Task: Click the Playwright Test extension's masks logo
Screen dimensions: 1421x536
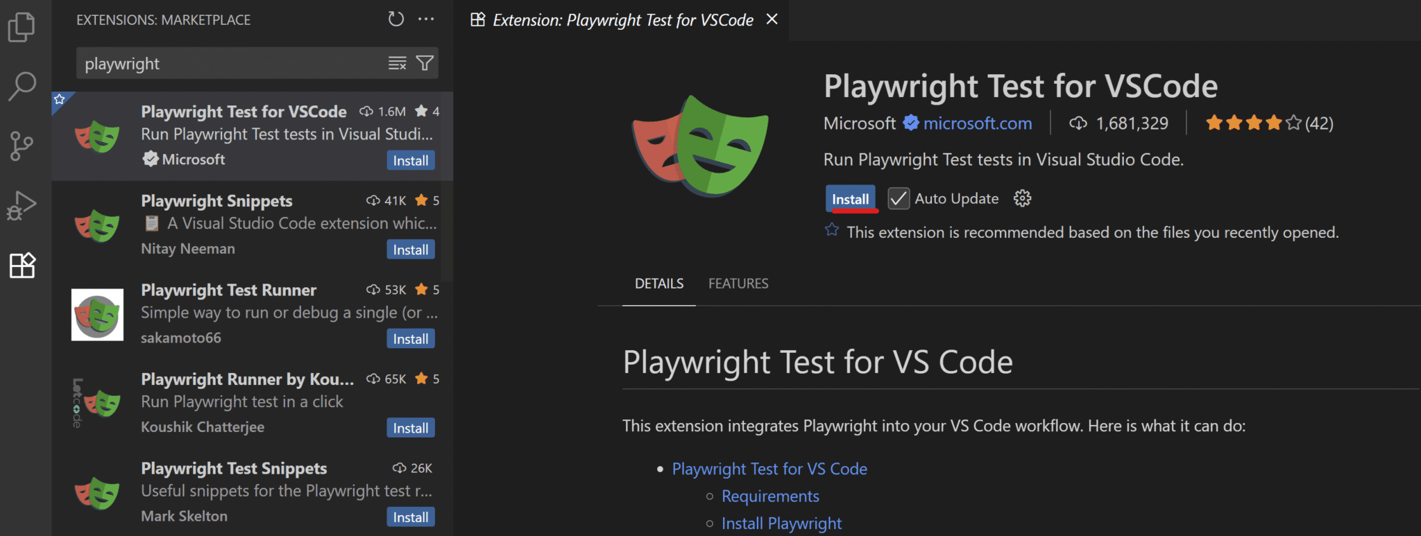Action: (x=701, y=147)
